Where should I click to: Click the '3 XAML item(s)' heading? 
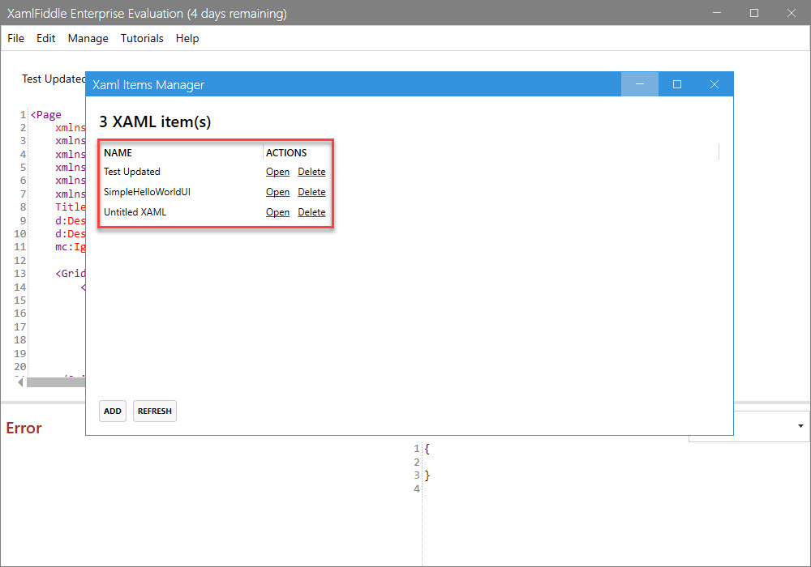pos(155,122)
